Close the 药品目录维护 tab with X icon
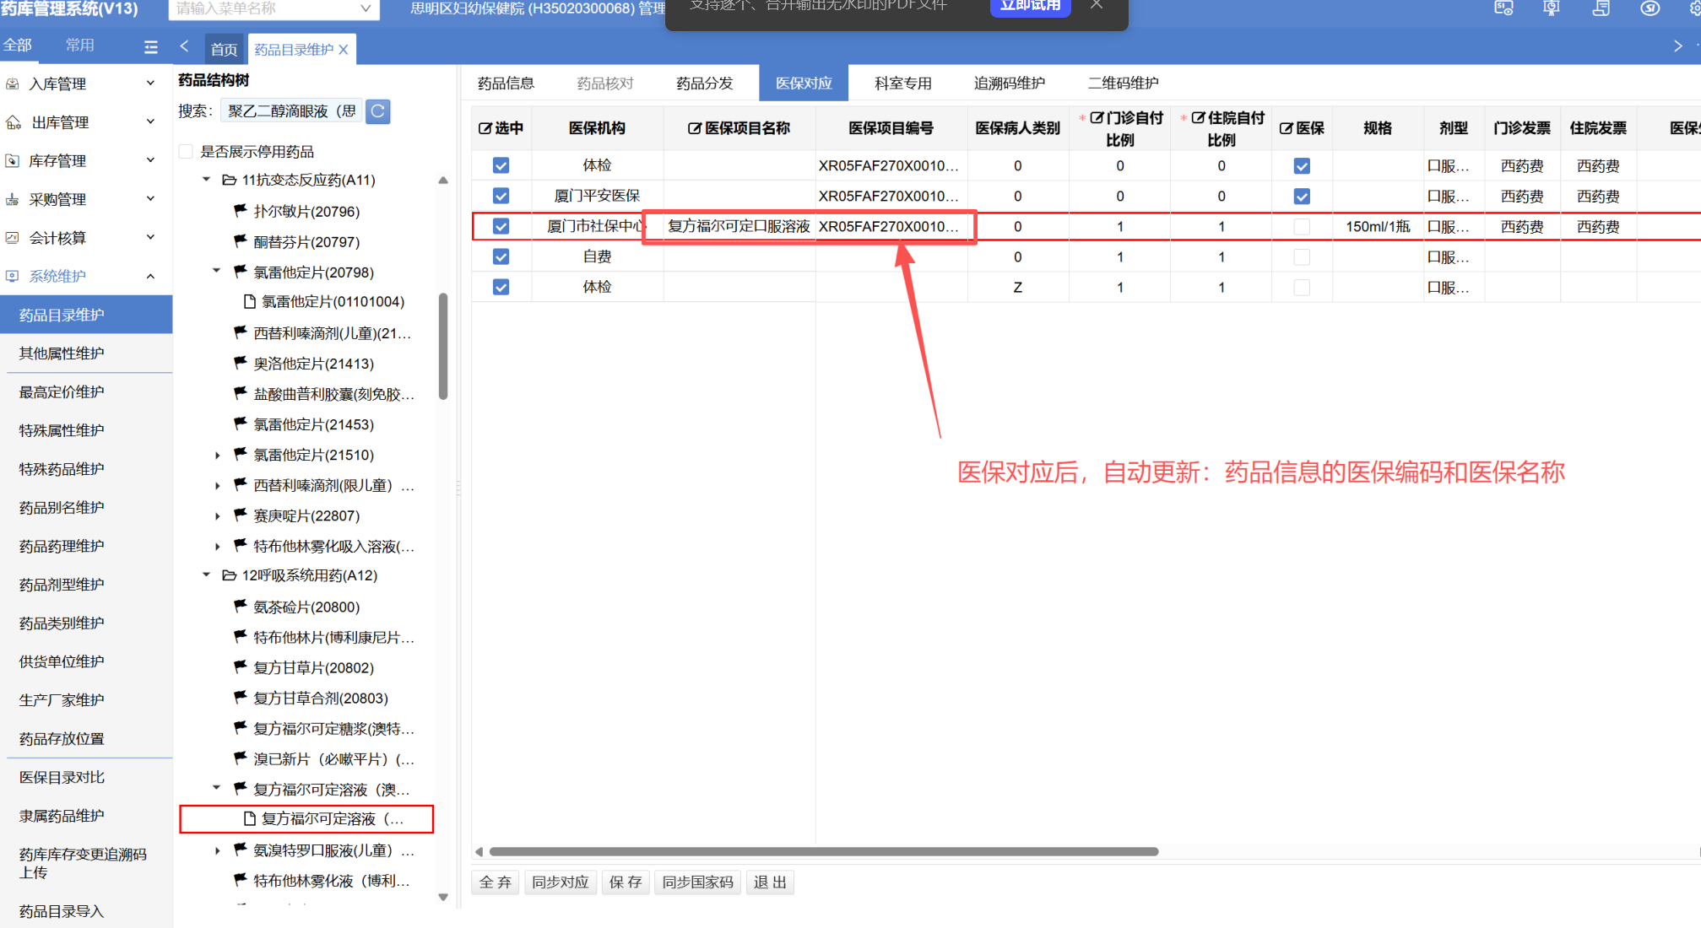The height and width of the screenshot is (928, 1701). tap(344, 50)
